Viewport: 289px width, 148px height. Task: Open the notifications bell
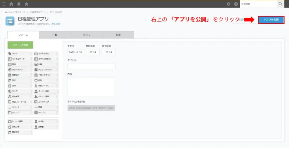[x=19, y=4]
